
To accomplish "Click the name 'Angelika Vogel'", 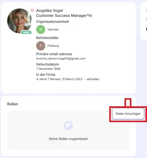I will [50, 11].
